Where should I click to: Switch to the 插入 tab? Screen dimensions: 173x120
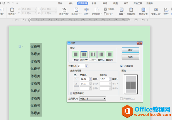coord(71,3)
